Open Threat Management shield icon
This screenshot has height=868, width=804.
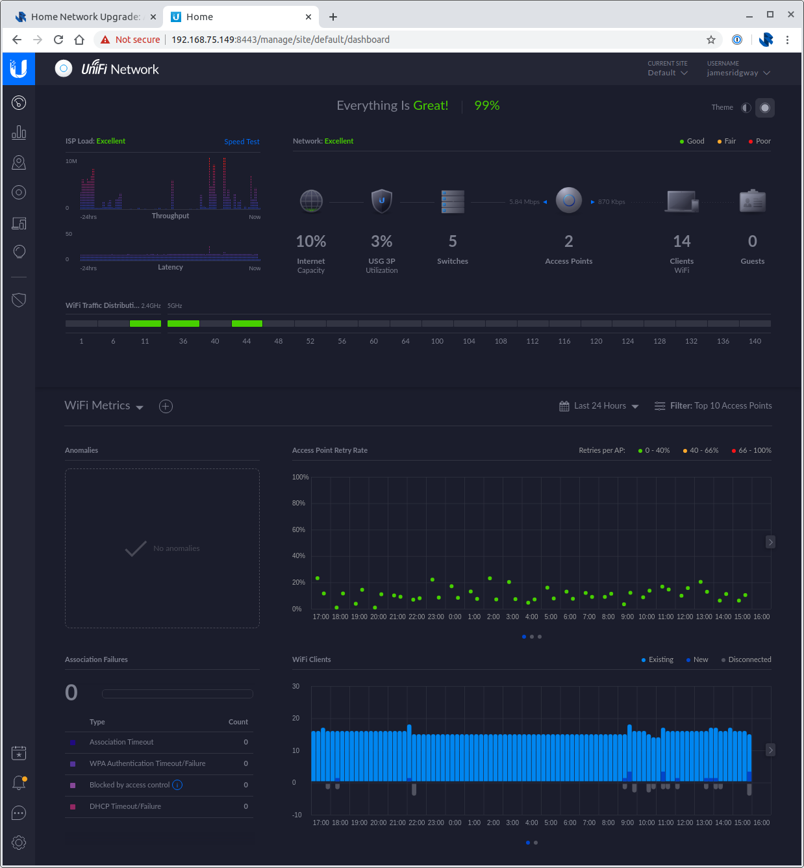click(18, 300)
